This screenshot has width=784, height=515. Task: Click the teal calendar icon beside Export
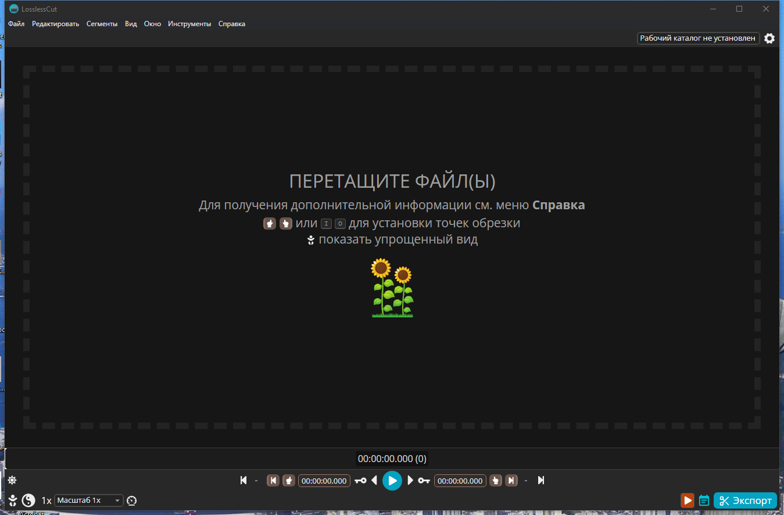point(704,500)
